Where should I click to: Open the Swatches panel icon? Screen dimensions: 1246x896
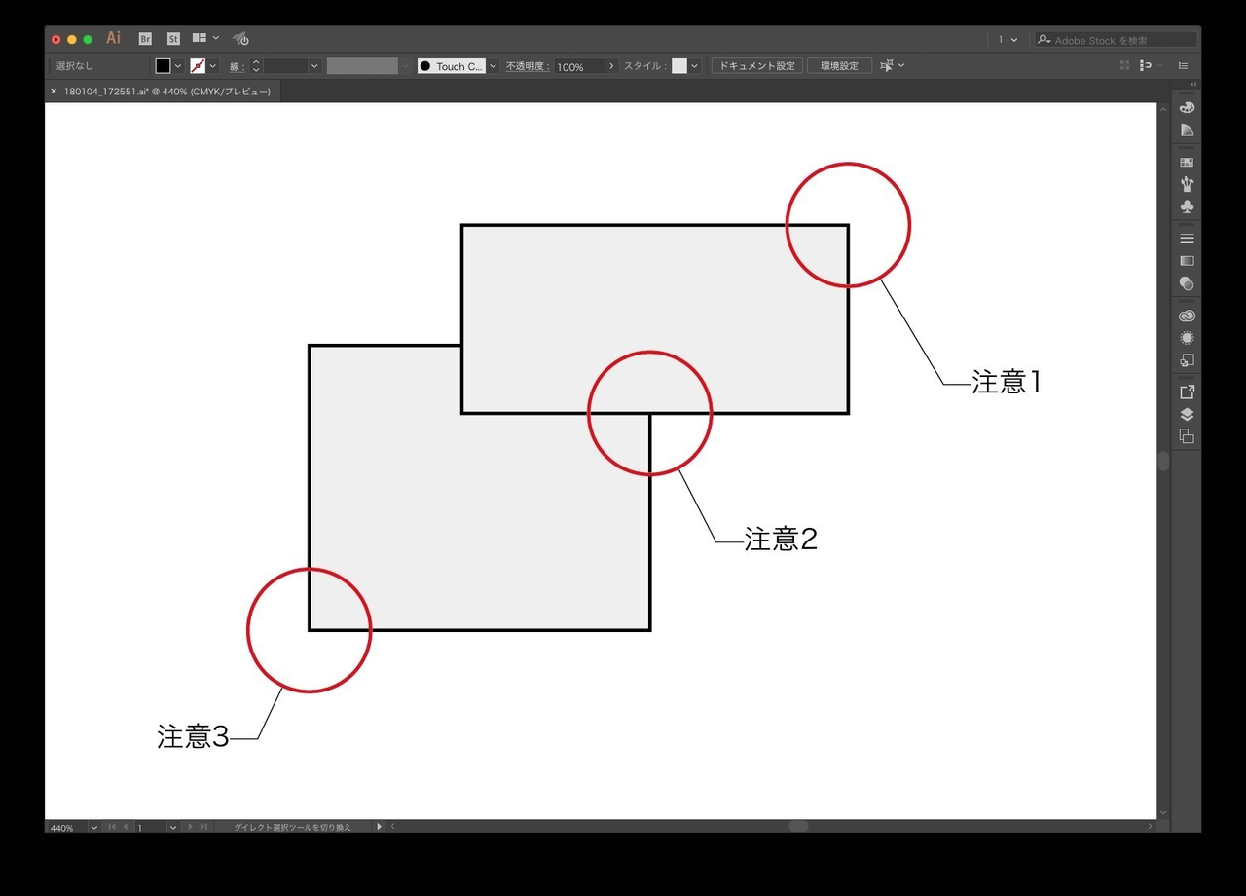(1187, 163)
